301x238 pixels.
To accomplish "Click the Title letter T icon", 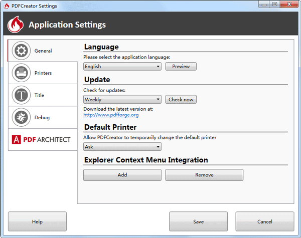I will click(x=21, y=95).
